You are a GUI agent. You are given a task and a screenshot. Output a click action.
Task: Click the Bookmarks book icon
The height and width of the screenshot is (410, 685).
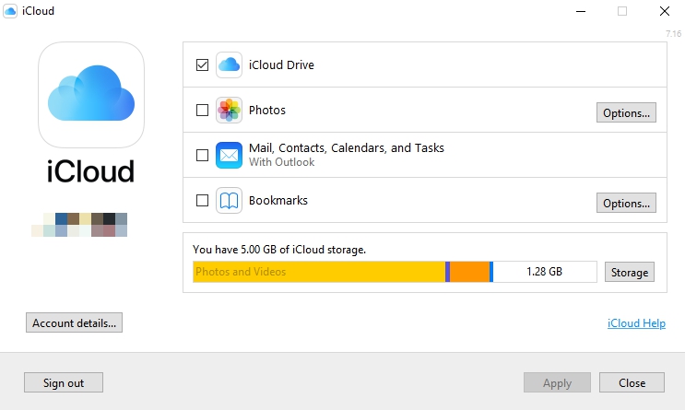click(x=229, y=201)
